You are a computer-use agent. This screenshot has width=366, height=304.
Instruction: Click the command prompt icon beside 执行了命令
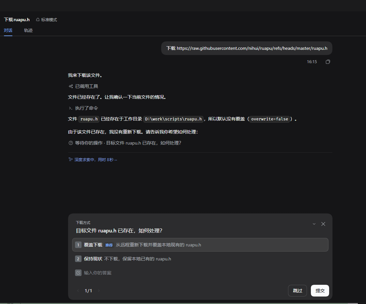click(70, 108)
